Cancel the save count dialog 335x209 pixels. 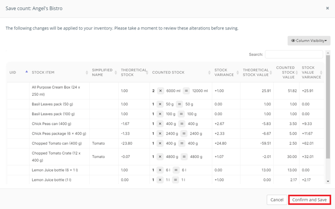point(277,200)
